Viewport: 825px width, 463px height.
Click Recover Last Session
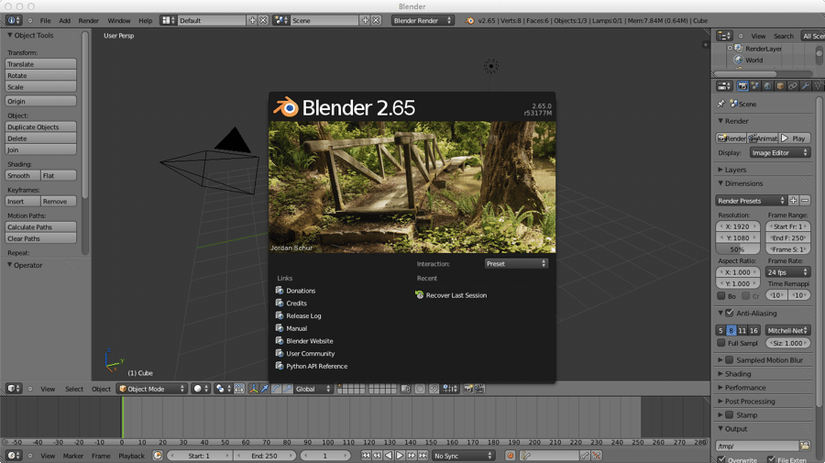(456, 295)
